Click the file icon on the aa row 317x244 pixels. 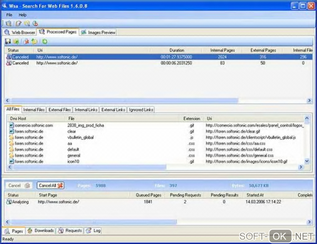pyautogui.click(x=11, y=143)
